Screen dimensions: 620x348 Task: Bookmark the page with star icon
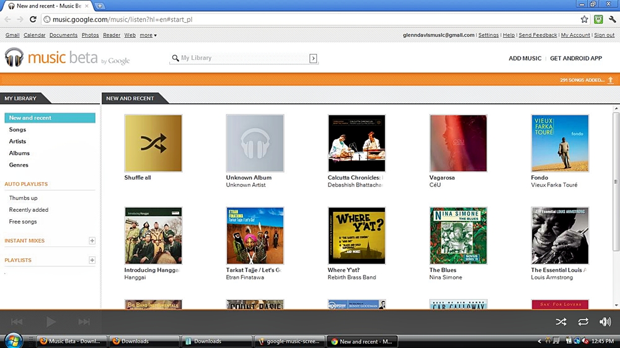coord(584,19)
